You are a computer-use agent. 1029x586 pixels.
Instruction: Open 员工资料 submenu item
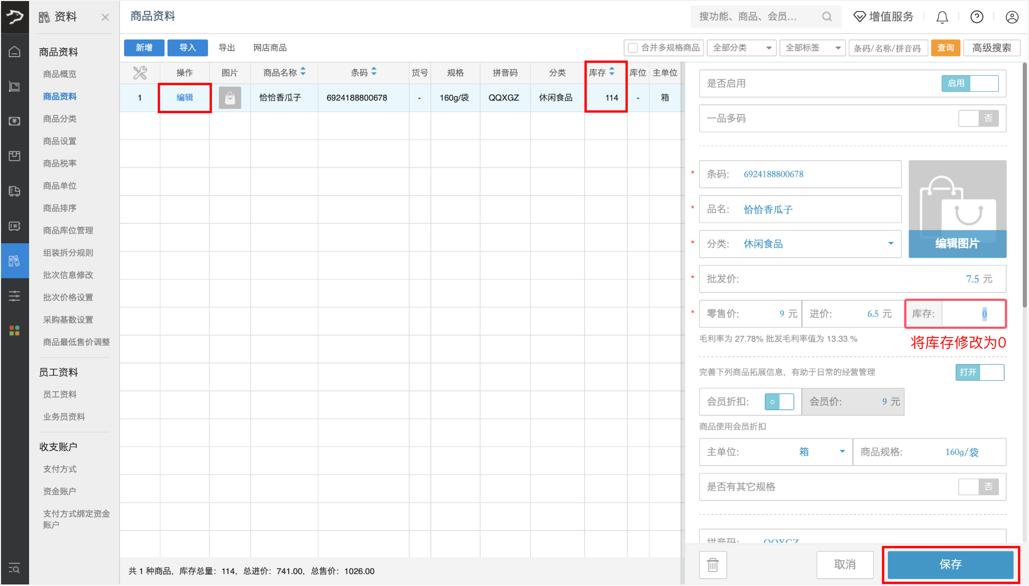point(60,394)
